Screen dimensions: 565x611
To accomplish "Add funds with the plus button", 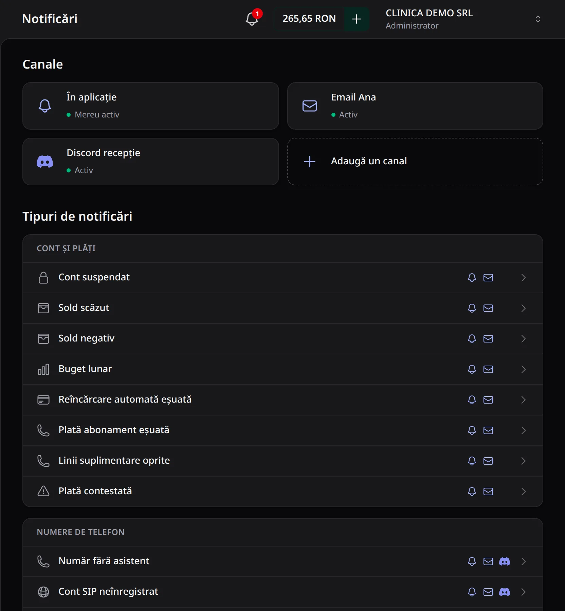I will (x=357, y=19).
